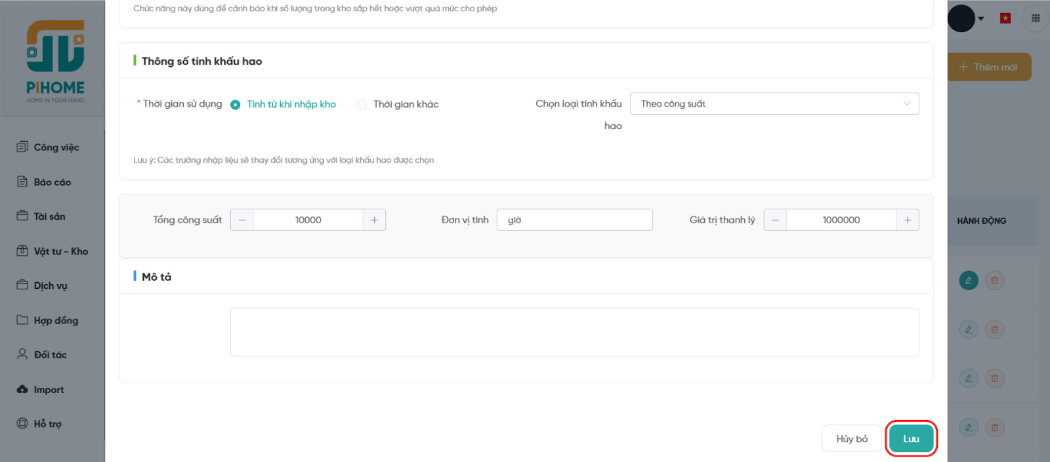1050x462 pixels.
Task: Increase Giá trị thanh lý with plus icon
Action: 908,220
